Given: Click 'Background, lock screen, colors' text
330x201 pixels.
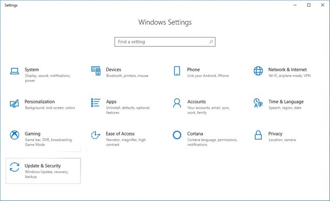Looking at the screenshot, I should [x=50, y=108].
